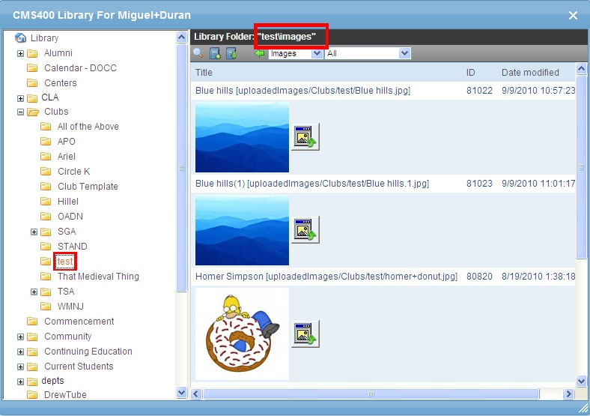The width and height of the screenshot is (590, 416).
Task: Click insert image icon for Blue hills(1)
Action: point(305,229)
